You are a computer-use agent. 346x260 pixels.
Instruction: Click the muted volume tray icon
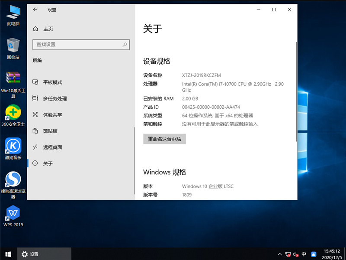[296, 254]
